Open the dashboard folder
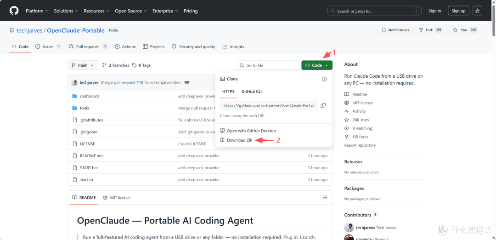Screen dimensions: 496x240 (x=90, y=96)
